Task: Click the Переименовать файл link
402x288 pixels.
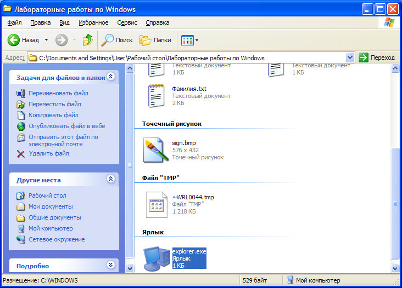Action: pos(58,93)
